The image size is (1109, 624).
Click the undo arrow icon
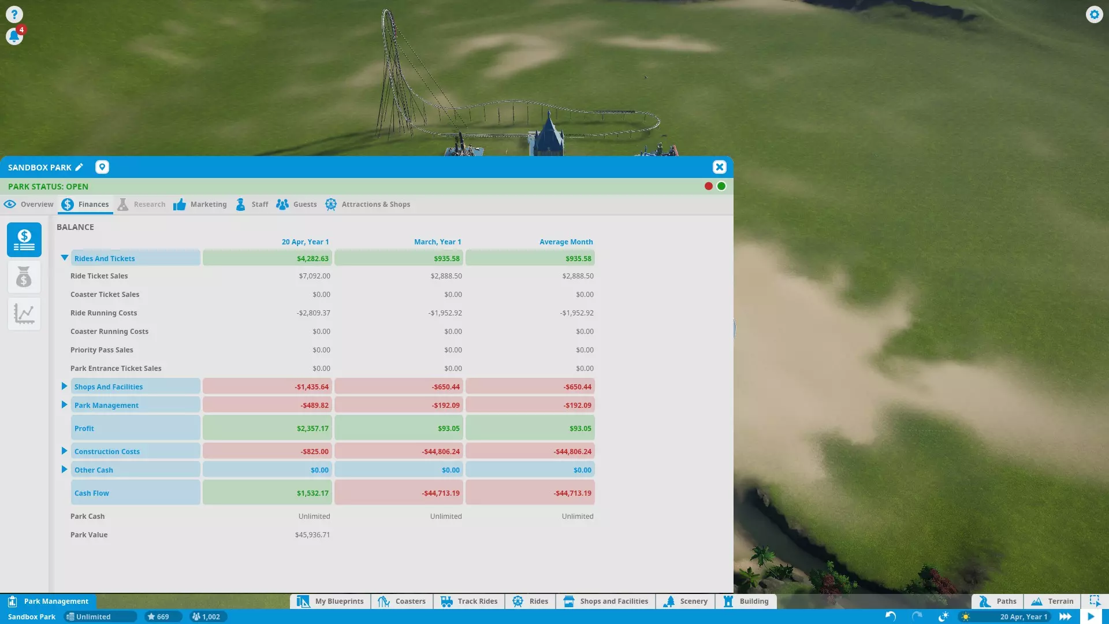(891, 616)
